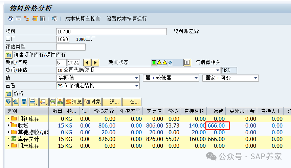Toggle the 销售订单库存/项目库存 section icon
Screen dimensions: 291x168
click(8, 55)
